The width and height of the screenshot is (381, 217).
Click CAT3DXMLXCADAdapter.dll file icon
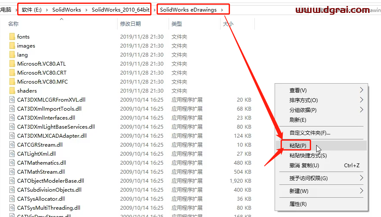(x=12, y=136)
